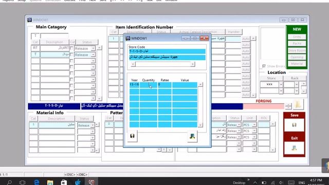Open File Explorer from taskbar
Screen dimensions: 329x185
[50, 182]
